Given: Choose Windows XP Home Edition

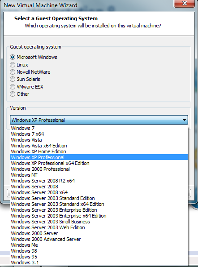Looking at the screenshot, I should pyautogui.click(x=99, y=151).
